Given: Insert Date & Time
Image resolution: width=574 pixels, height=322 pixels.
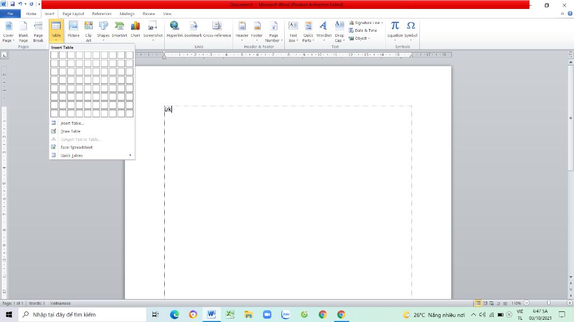Looking at the screenshot, I should [363, 30].
